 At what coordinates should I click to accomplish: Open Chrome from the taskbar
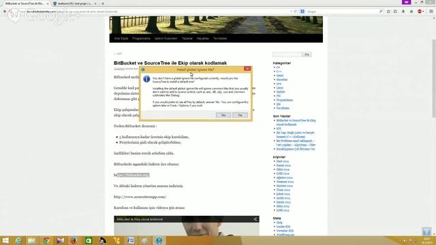point(46,240)
